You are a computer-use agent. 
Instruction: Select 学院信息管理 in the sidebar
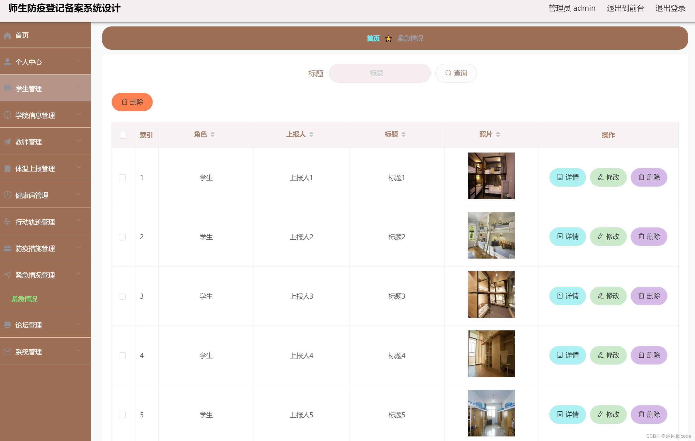tap(35, 115)
